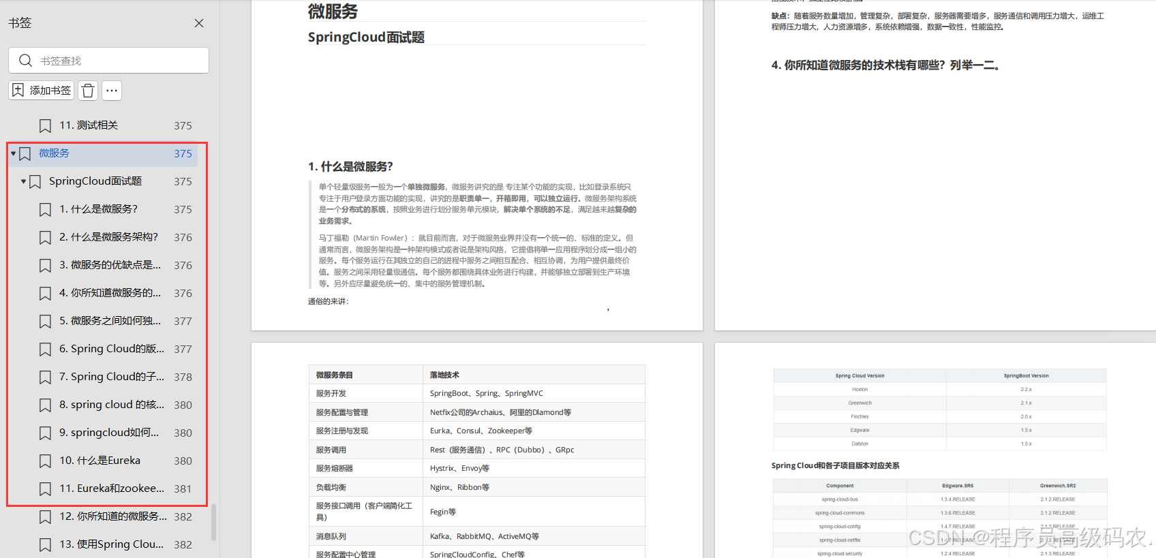
Task: Click bookmark icon beside 4. 你所知道微服务的
Action: (x=45, y=294)
